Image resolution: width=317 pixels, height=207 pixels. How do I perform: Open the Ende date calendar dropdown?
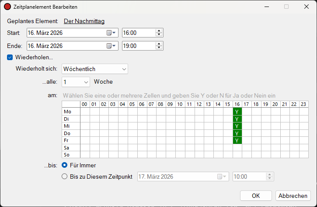[x=111, y=46]
